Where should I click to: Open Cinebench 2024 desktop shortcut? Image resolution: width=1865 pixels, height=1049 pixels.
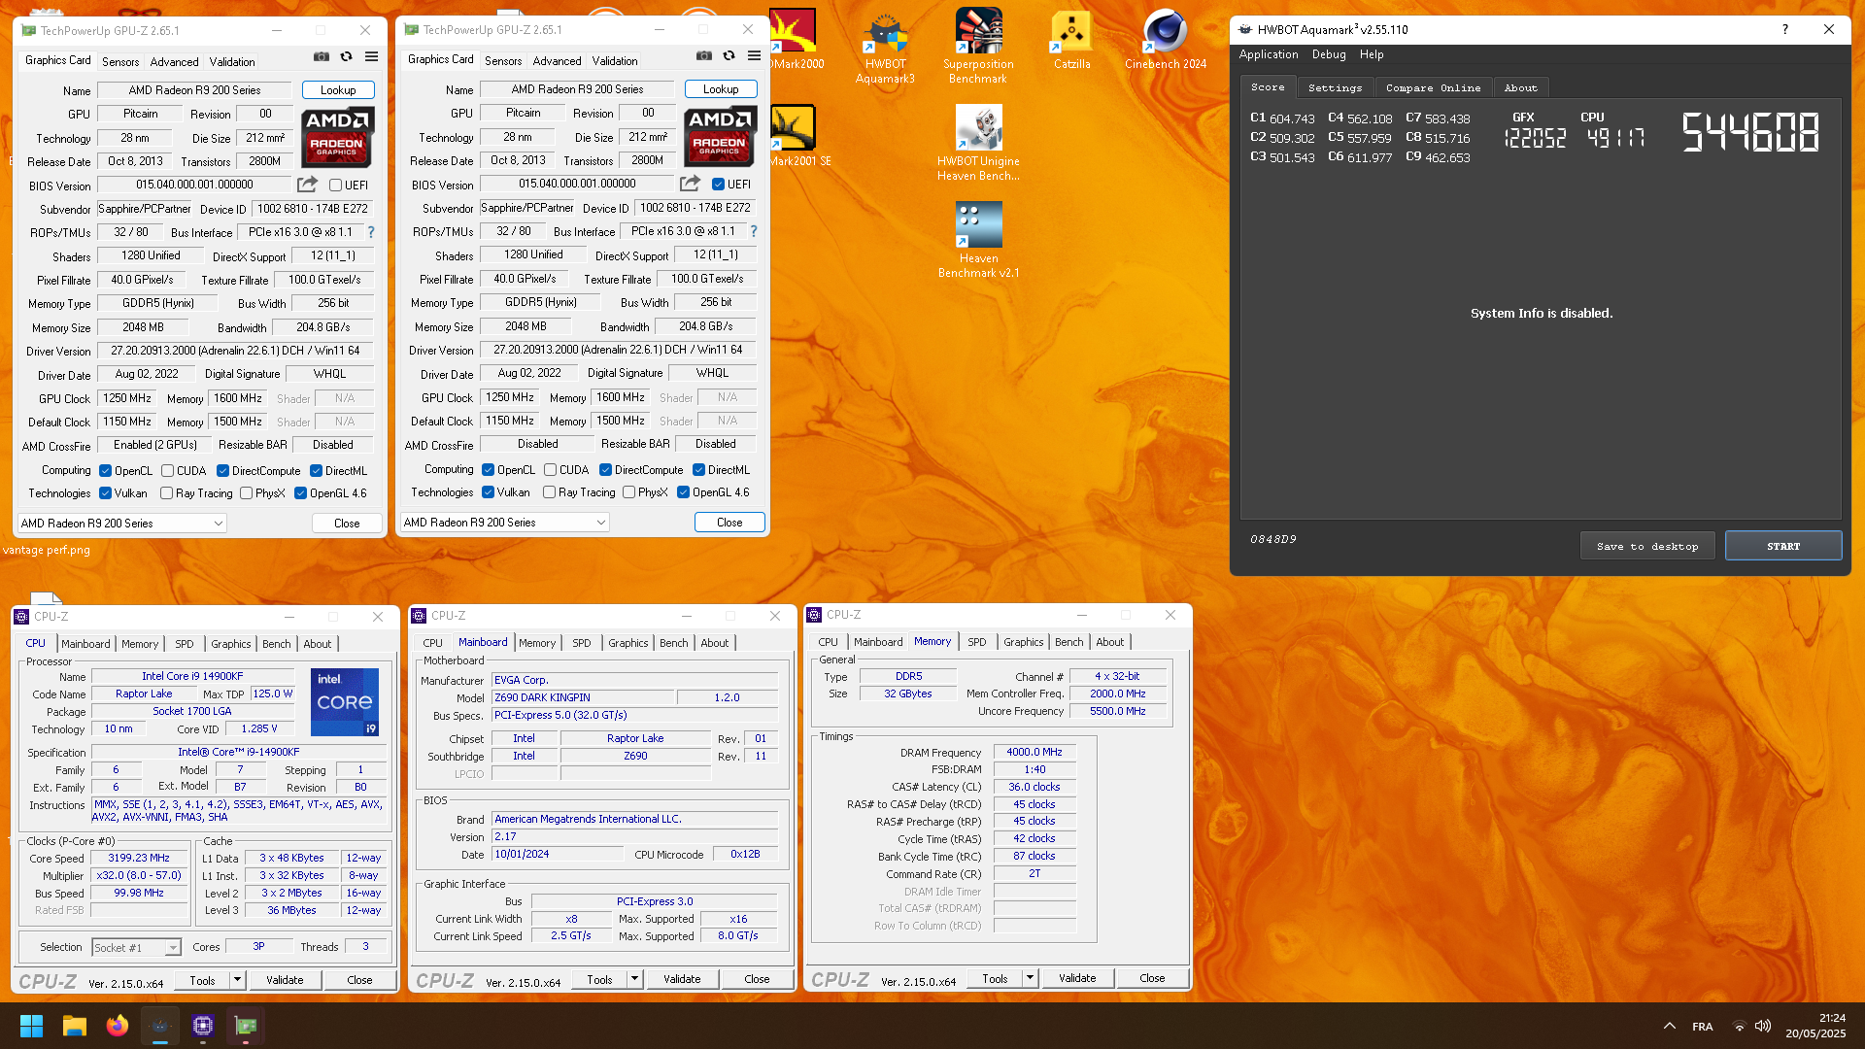click(1166, 40)
